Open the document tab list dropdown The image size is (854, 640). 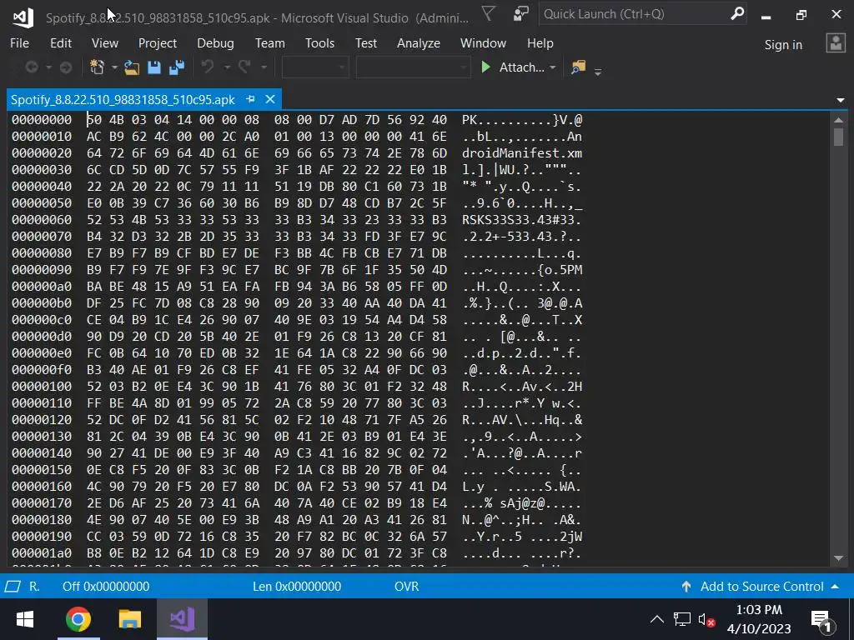[841, 100]
